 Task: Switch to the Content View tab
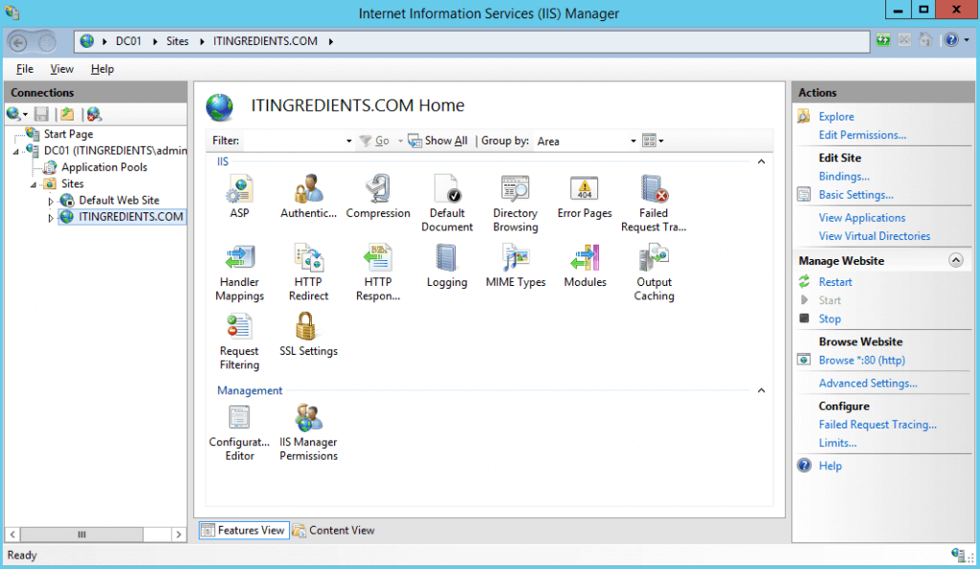point(334,531)
